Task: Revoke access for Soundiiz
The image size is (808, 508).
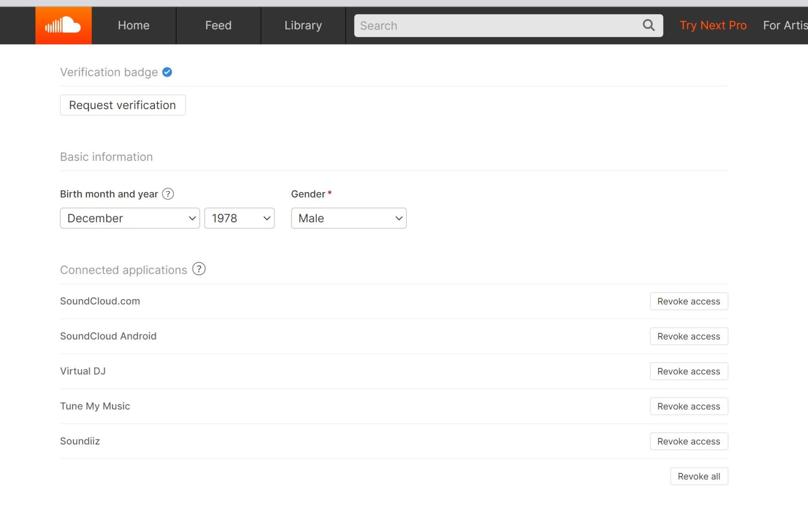Action: [689, 441]
